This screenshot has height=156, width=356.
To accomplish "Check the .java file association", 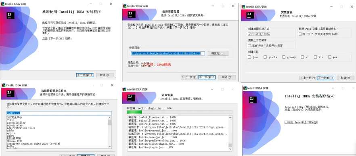I will click(249, 57).
